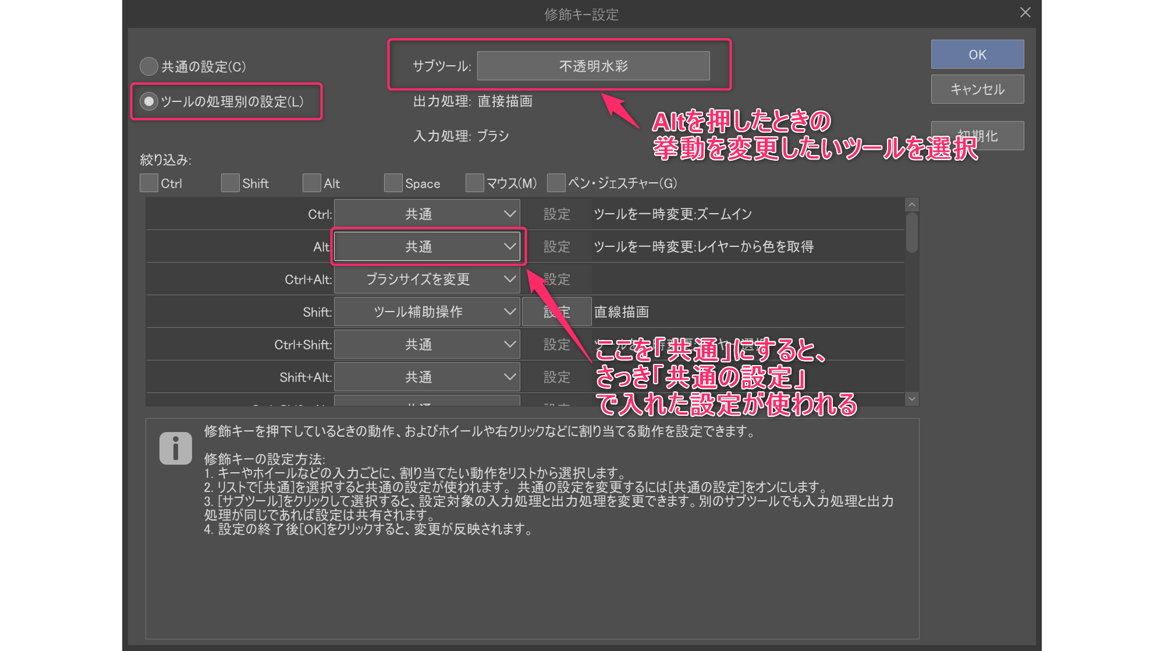Check the ペン・ジェスチャー filter checkbox
Image resolution: width=1164 pixels, height=651 pixels.
tap(556, 183)
